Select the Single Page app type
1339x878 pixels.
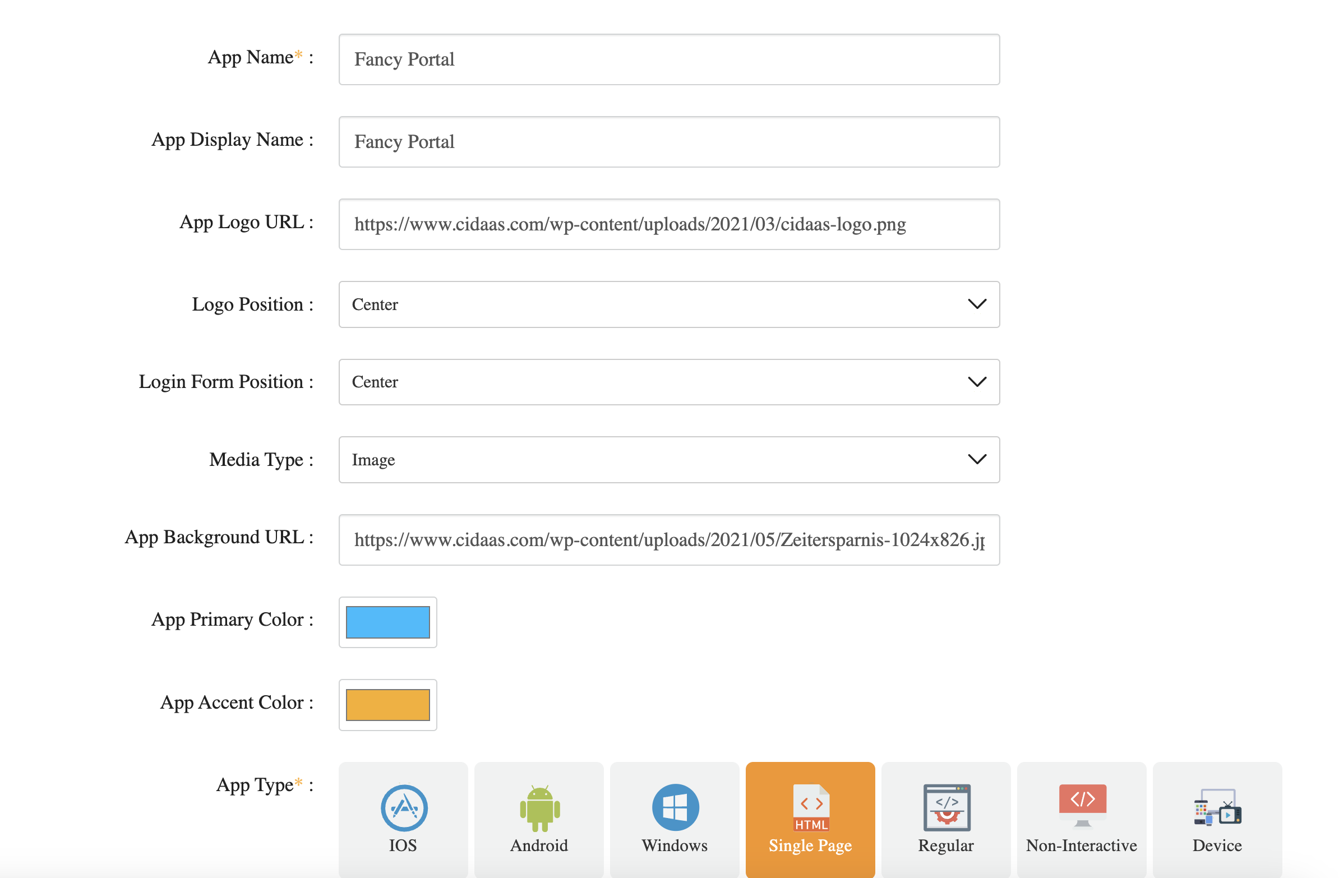tap(810, 819)
